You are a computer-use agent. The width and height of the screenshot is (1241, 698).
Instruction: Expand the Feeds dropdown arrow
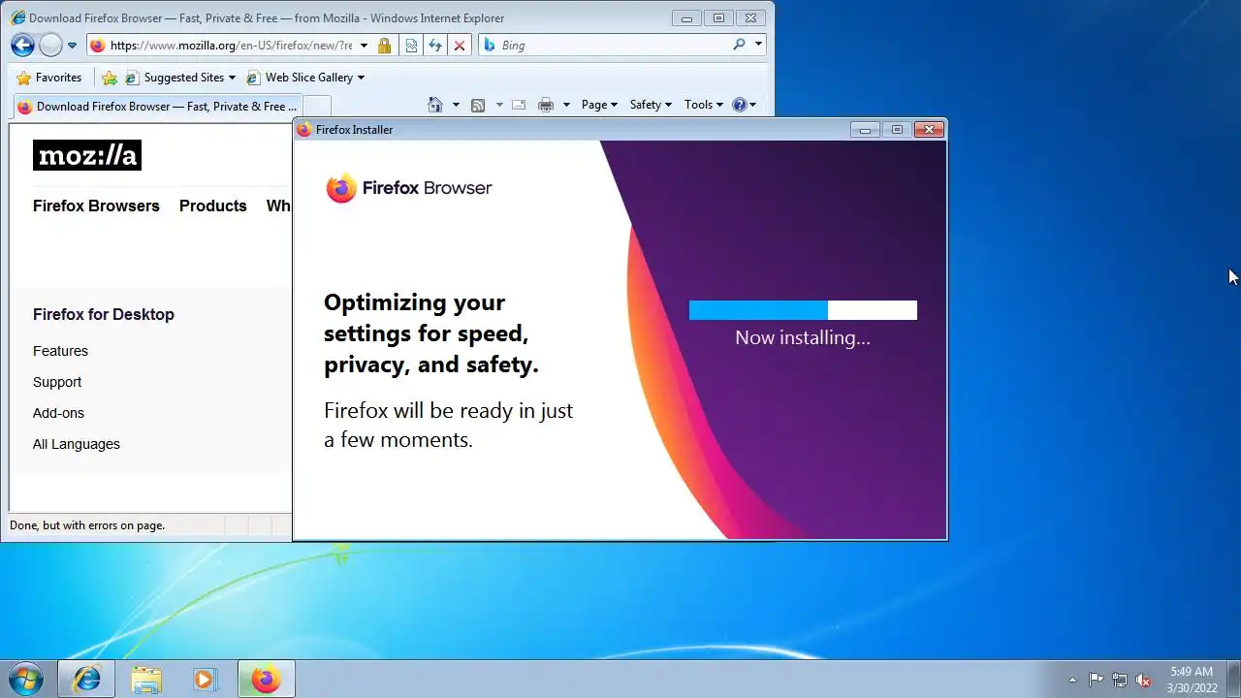pos(499,105)
